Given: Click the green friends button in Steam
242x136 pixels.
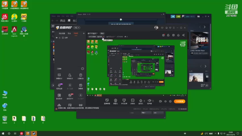Looking at the screenshot, I should 178,16.
